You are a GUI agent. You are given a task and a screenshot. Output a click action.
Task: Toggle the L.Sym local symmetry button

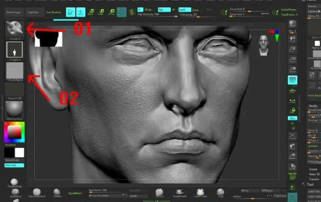point(292,101)
